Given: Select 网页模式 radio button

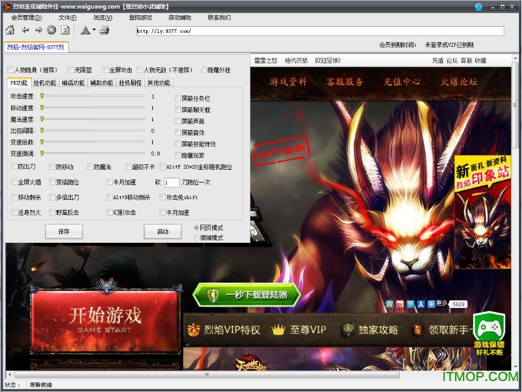Looking at the screenshot, I should pyautogui.click(x=196, y=228).
